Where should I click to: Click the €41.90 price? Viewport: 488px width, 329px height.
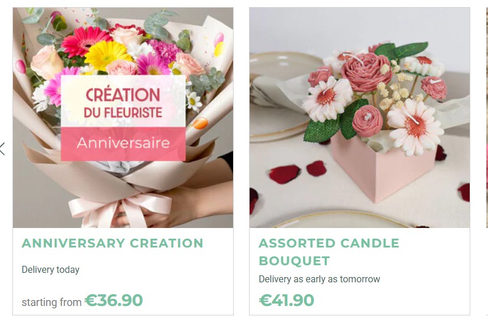coord(287,300)
